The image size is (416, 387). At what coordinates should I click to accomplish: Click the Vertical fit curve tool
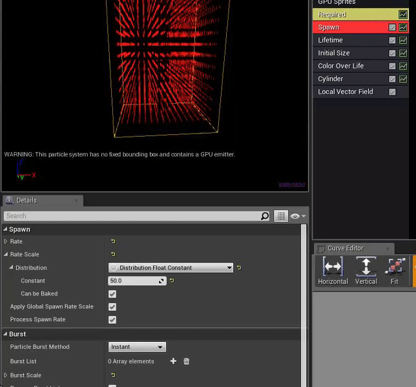pos(366,271)
